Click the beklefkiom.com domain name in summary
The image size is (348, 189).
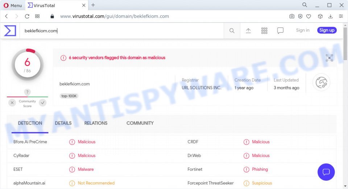(x=75, y=84)
